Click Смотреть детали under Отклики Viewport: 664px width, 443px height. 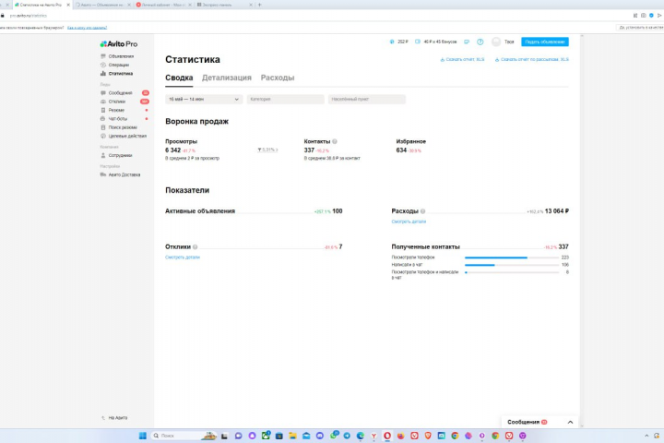coord(183,257)
